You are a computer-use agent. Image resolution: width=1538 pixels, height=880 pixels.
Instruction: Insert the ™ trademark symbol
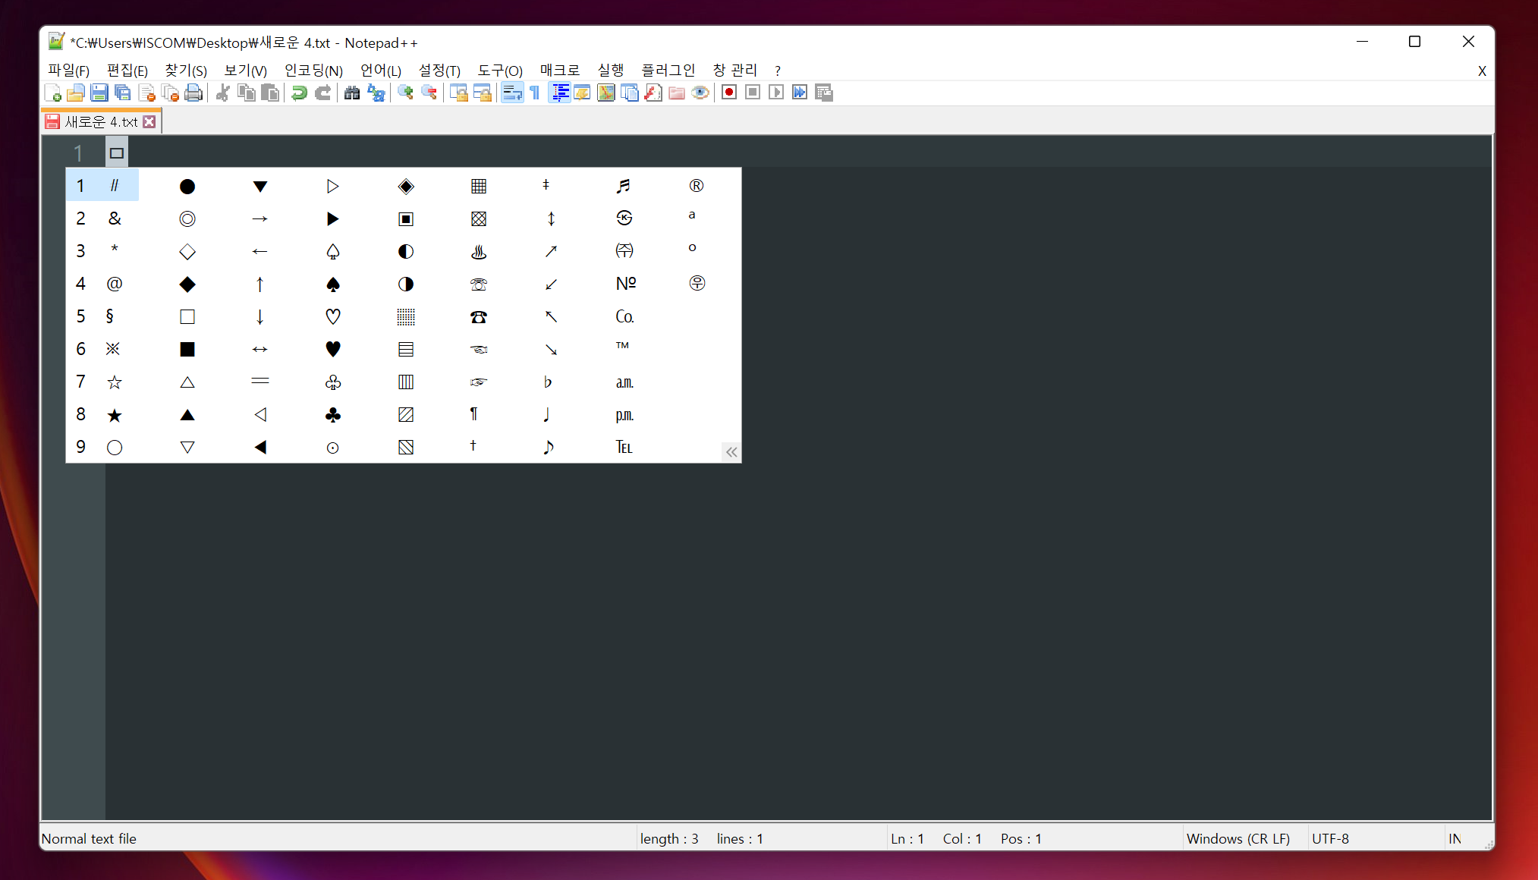[623, 346]
